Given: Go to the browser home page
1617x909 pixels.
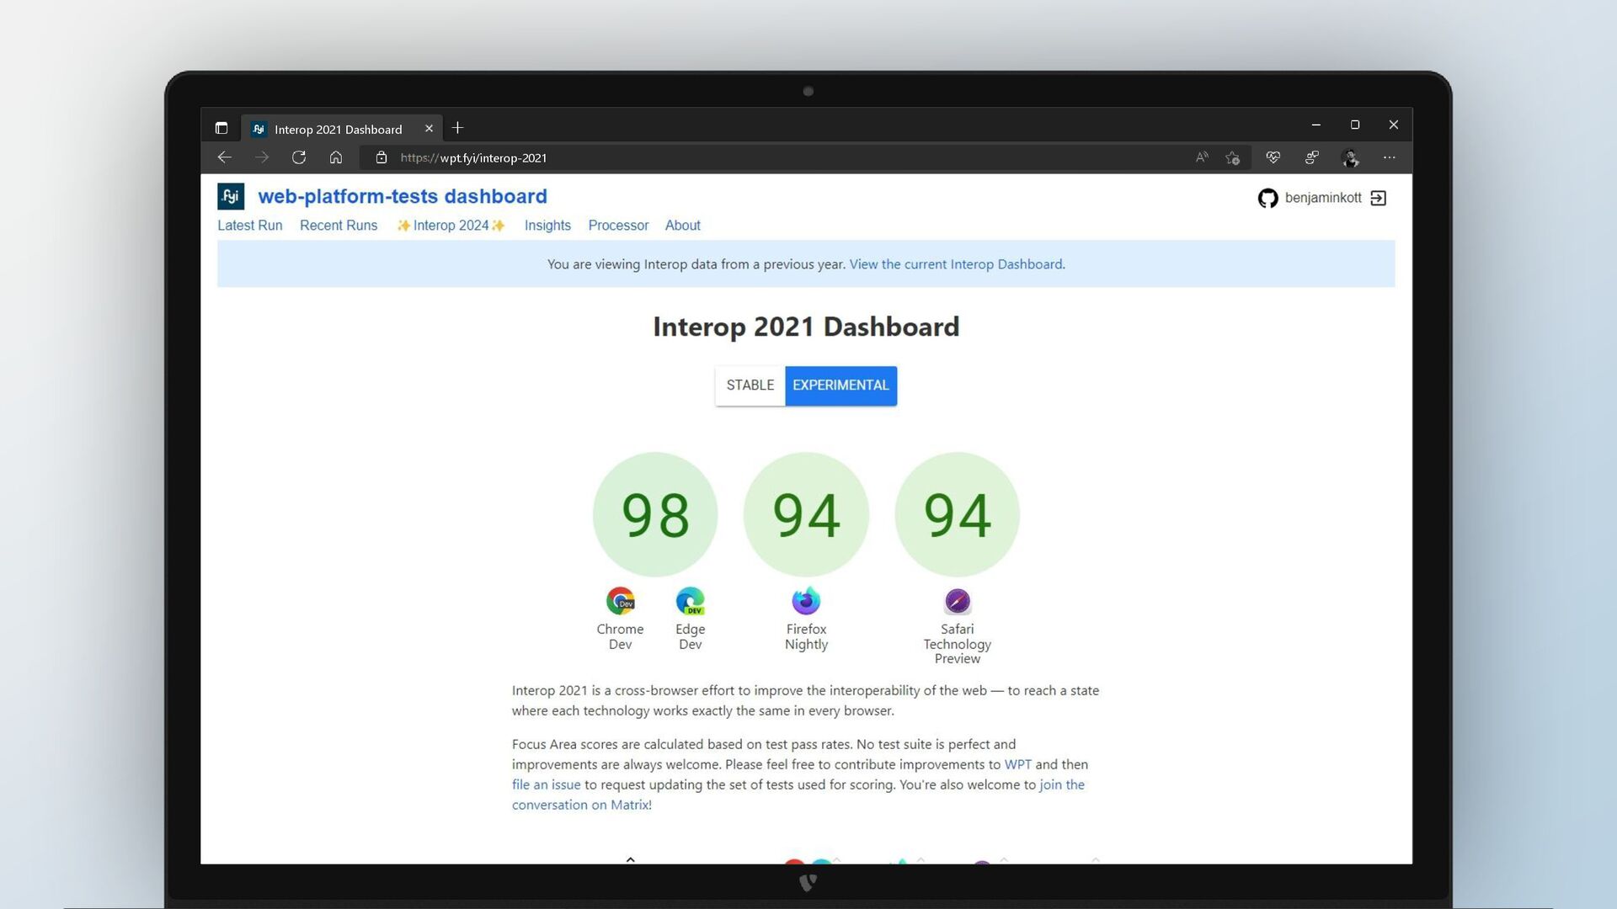Looking at the screenshot, I should pos(336,157).
